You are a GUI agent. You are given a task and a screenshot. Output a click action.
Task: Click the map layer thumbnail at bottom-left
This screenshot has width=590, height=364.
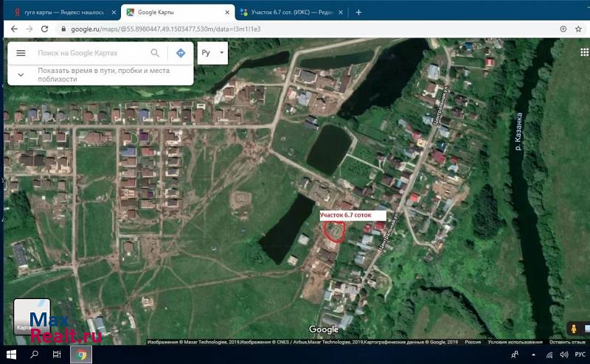pos(32,315)
